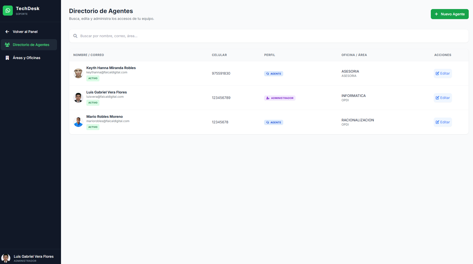Open Áreas y Oficinas menu item
Screen dimensions: 473x264
pyautogui.click(x=26, y=58)
